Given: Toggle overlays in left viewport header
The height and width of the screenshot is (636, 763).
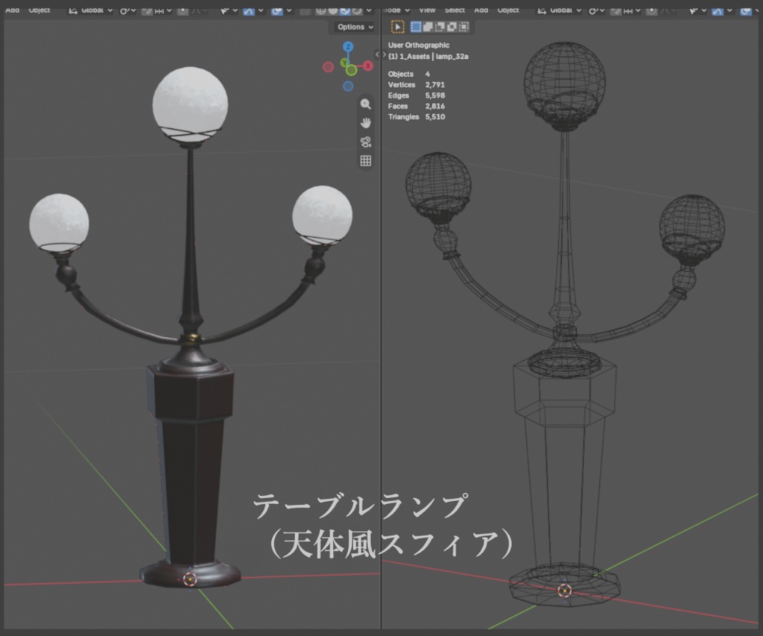Looking at the screenshot, I should (x=277, y=10).
